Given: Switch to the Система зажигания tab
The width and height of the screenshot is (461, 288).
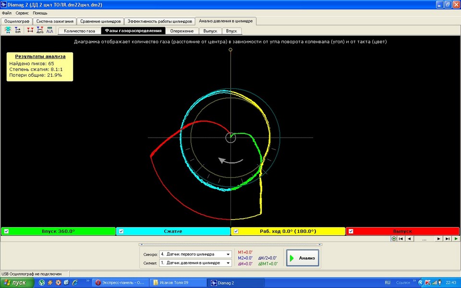Looking at the screenshot, I should tap(55, 21).
